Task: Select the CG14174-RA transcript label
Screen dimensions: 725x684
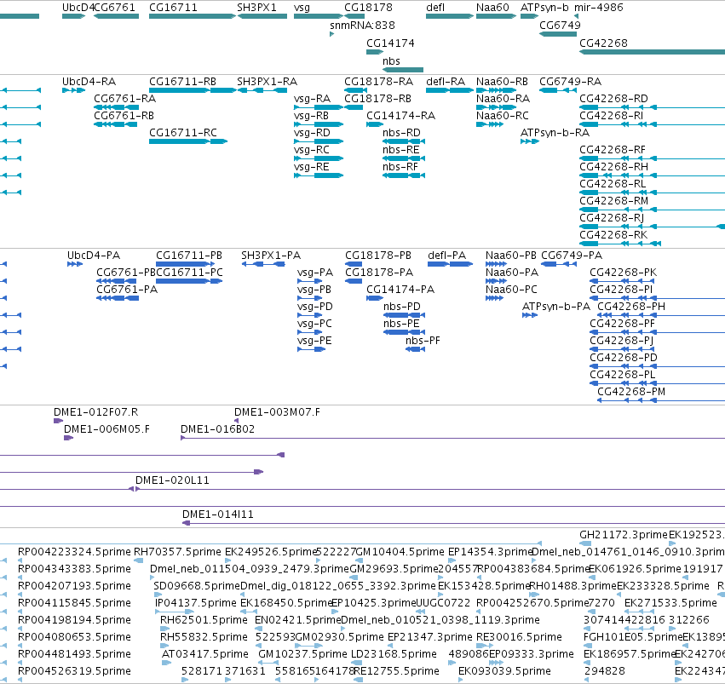Action: (401, 116)
